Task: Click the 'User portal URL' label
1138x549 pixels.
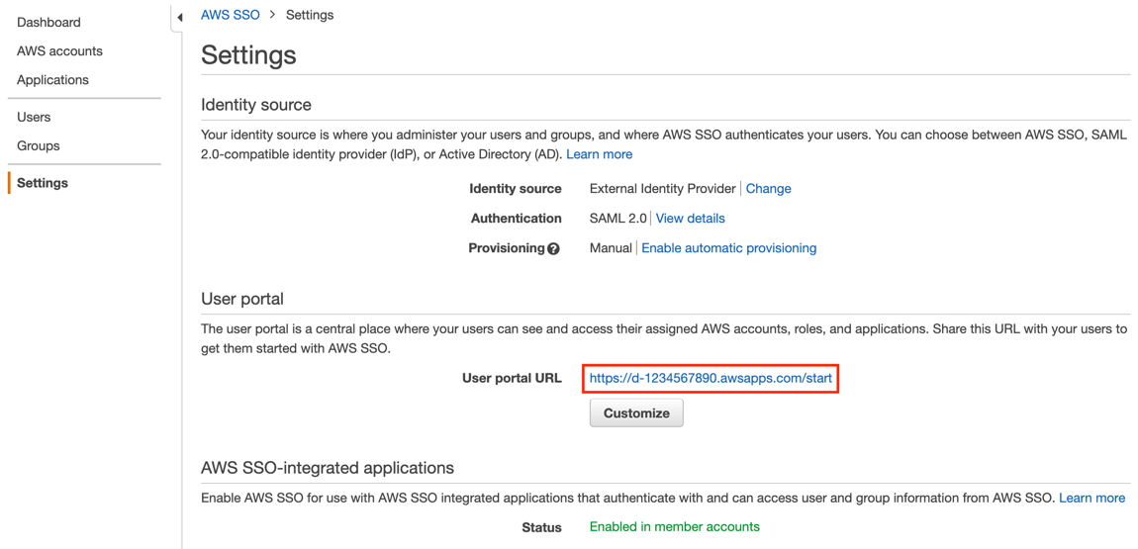Action: click(x=512, y=378)
